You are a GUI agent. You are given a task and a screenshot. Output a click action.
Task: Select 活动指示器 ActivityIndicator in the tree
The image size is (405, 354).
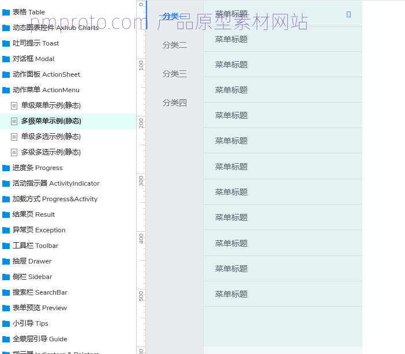[56, 183]
